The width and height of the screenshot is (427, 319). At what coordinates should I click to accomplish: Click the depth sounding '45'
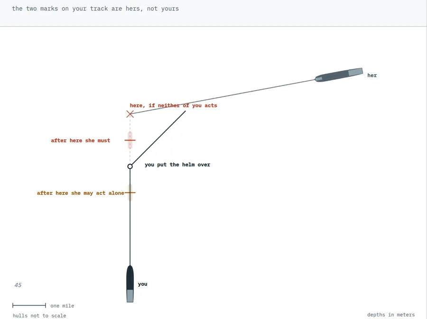point(18,285)
